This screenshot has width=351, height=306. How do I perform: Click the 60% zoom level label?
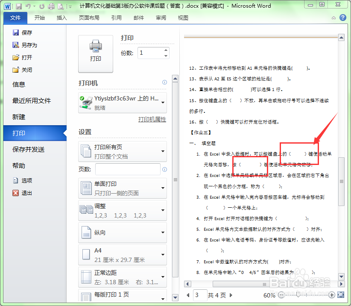coord(269,295)
